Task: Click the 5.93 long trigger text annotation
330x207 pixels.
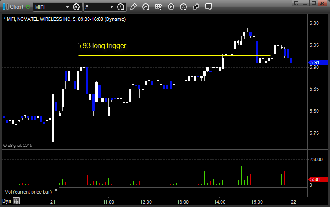Action: click(101, 45)
